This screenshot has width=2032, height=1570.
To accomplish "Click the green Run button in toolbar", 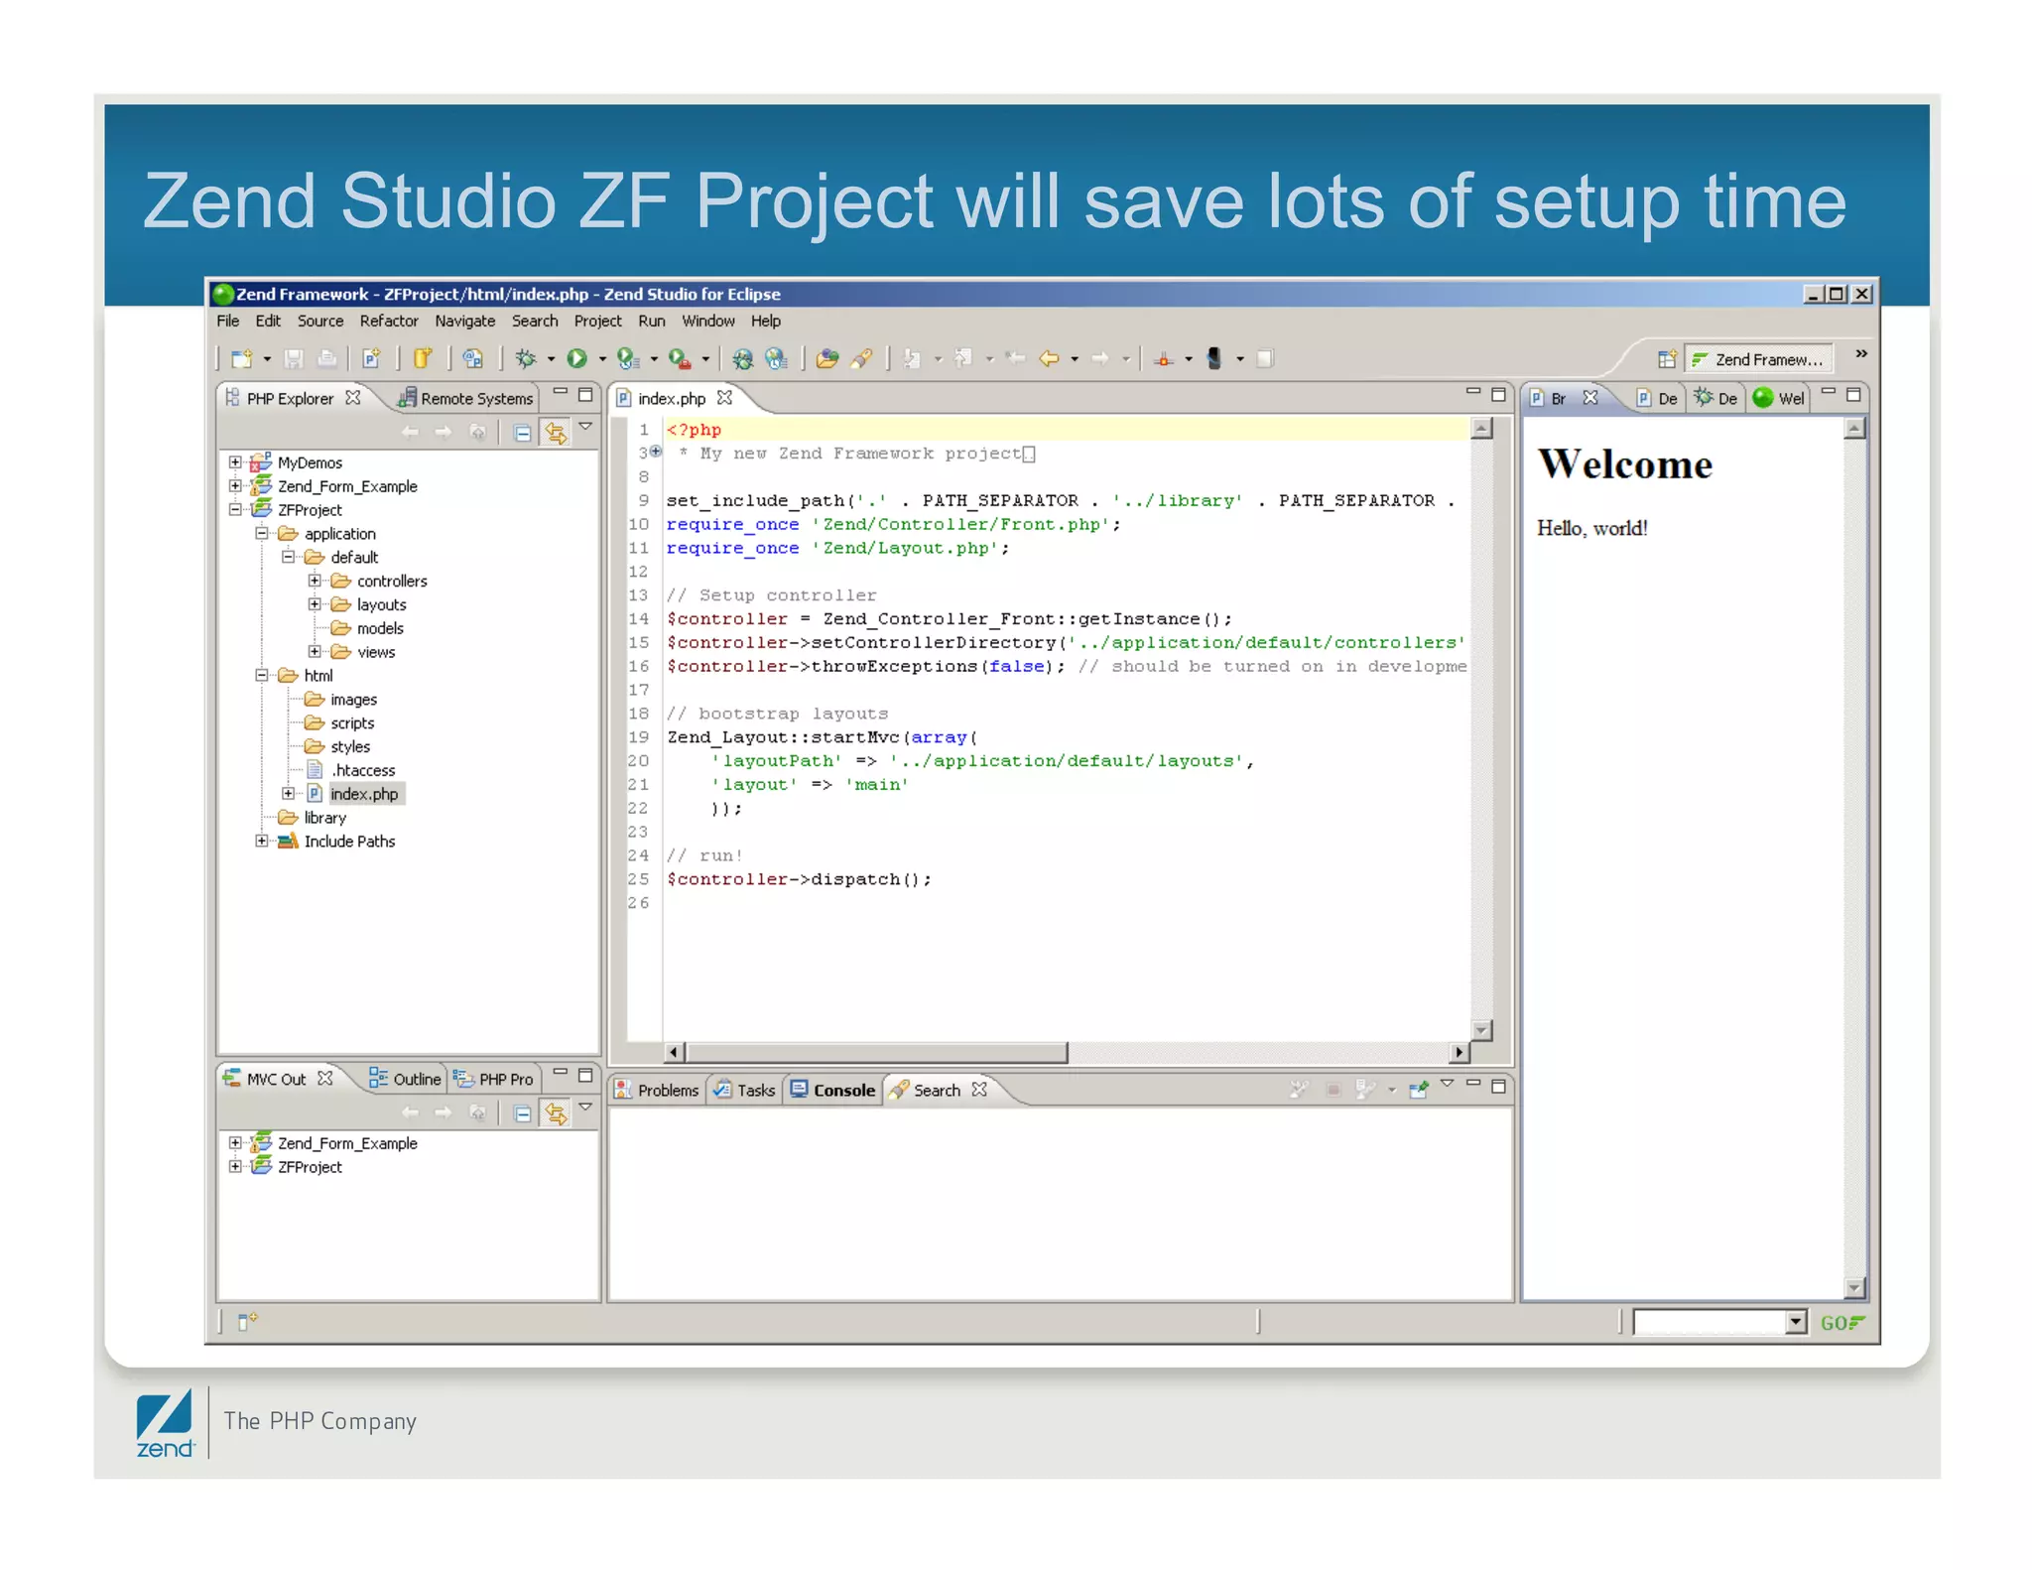I will pyautogui.click(x=576, y=358).
